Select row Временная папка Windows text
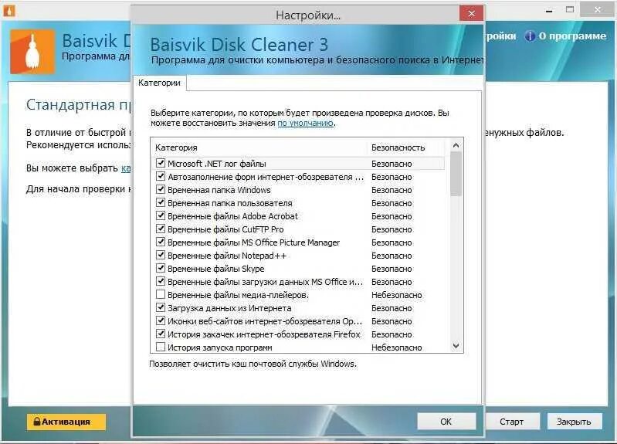The image size is (617, 444). coord(219,190)
